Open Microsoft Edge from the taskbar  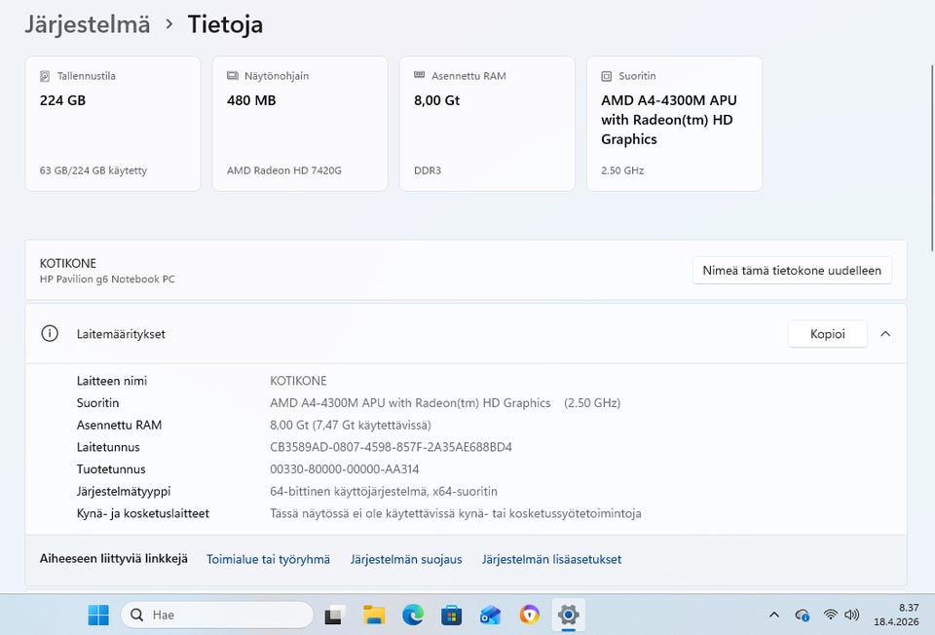coord(413,615)
